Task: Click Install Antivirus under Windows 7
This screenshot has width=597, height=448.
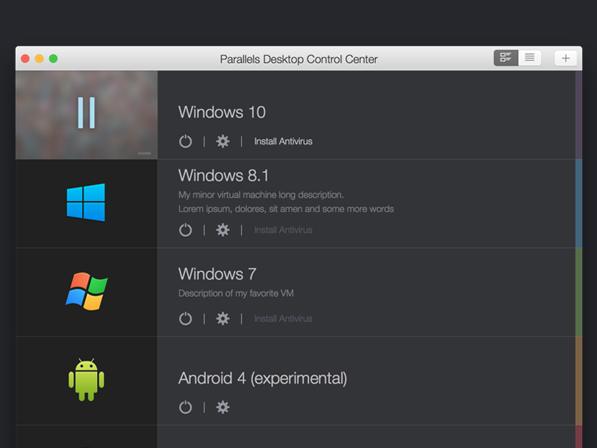Action: point(283,318)
